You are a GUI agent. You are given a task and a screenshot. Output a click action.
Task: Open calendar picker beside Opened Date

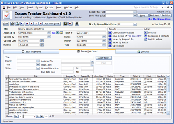(x=42, y=41)
